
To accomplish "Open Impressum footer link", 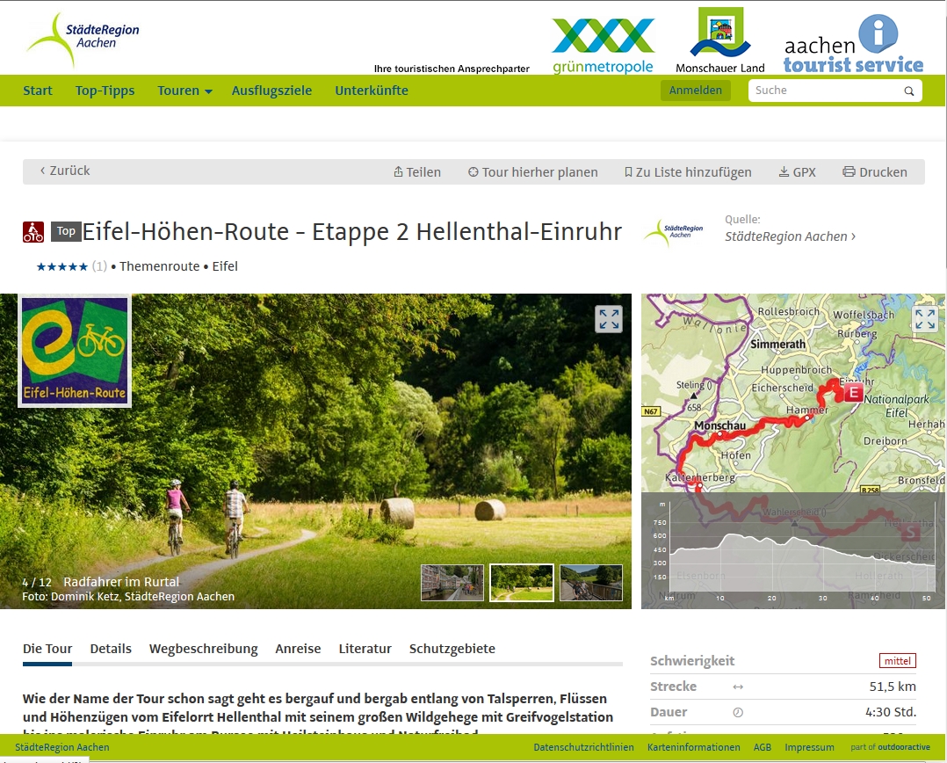I will [809, 747].
